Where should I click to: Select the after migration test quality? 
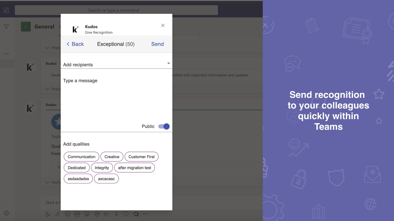[x=135, y=168]
